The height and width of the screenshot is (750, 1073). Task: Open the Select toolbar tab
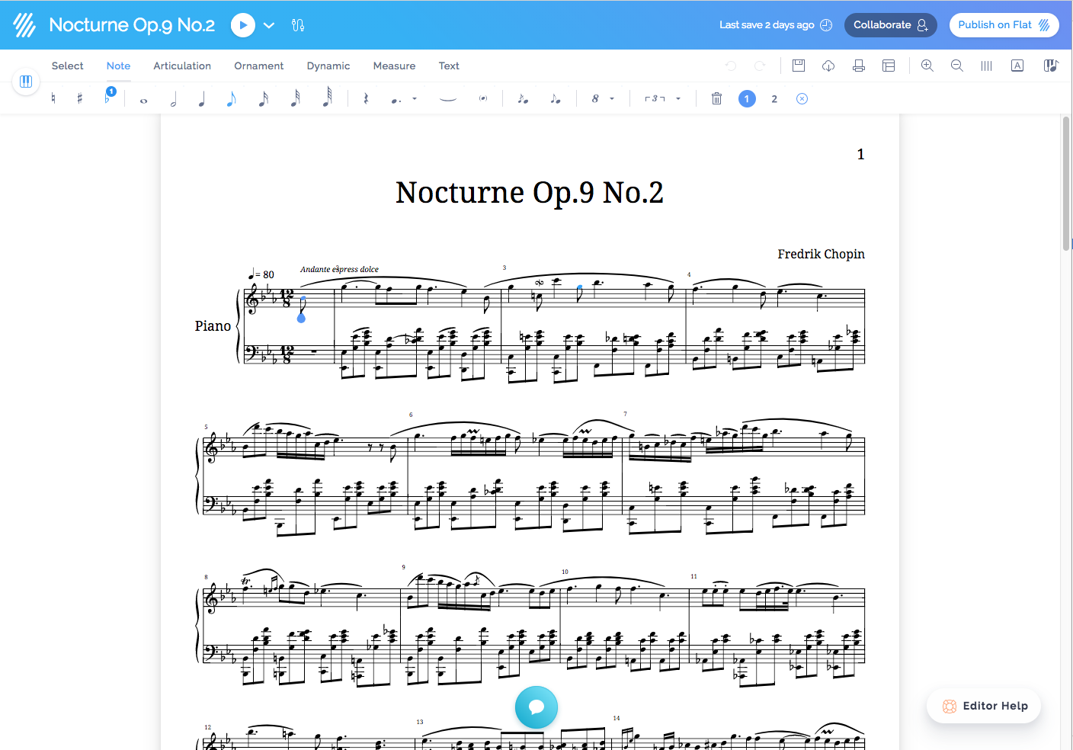pos(68,66)
